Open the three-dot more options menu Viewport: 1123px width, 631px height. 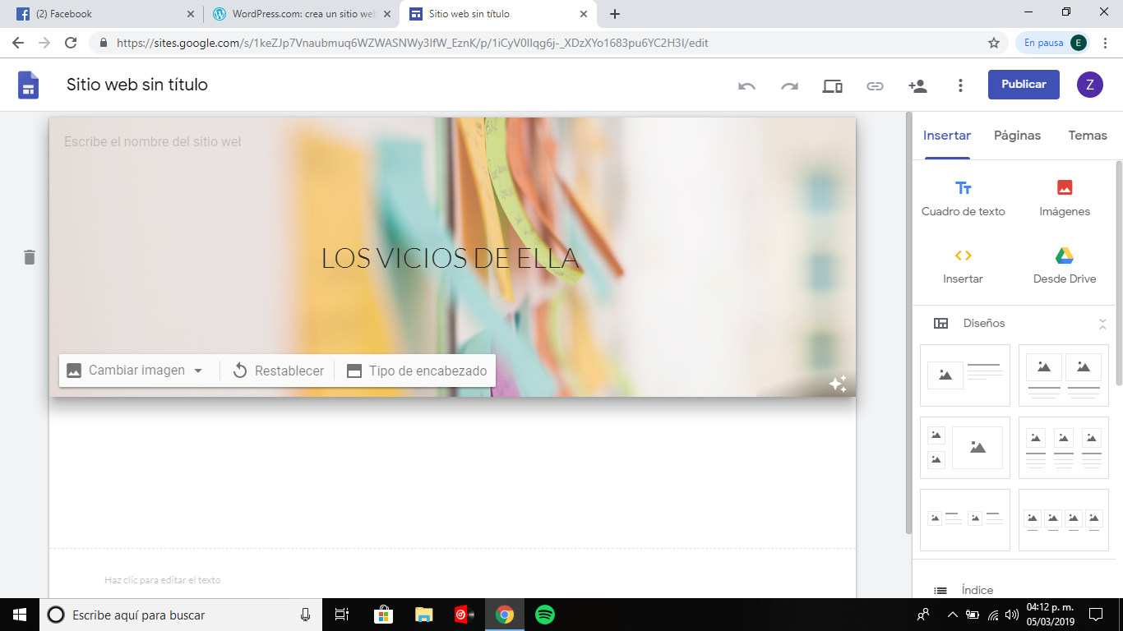click(x=960, y=85)
